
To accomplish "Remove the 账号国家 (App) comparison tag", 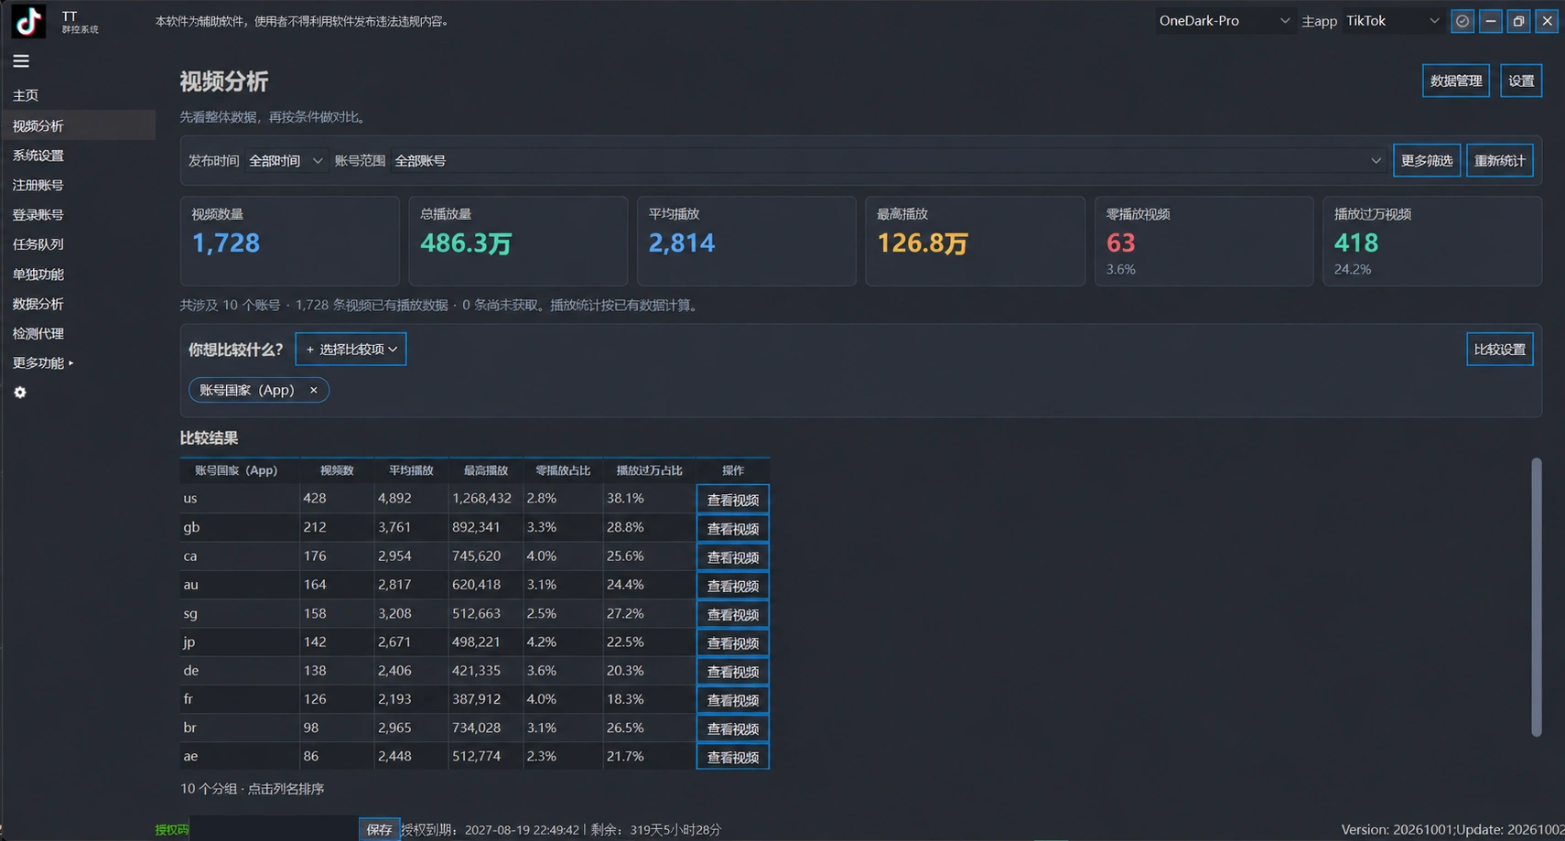I will pyautogui.click(x=314, y=390).
